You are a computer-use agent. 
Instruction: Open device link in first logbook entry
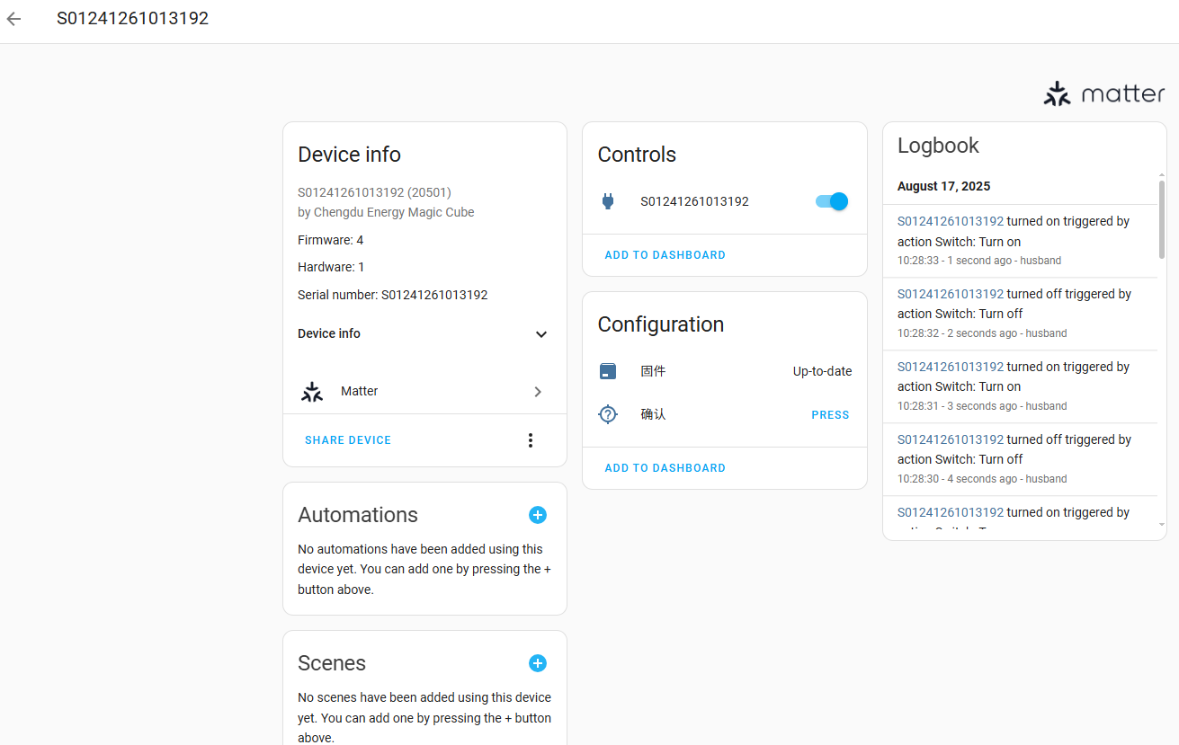coord(950,221)
